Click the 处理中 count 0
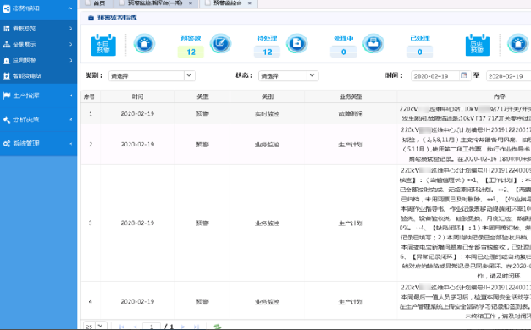The image size is (531, 330). pos(343,52)
